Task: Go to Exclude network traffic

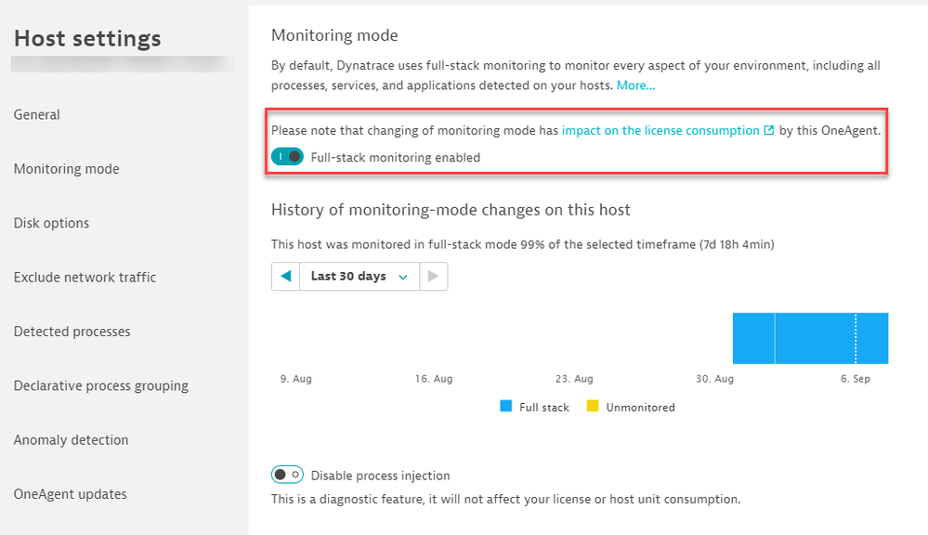Action: [85, 277]
